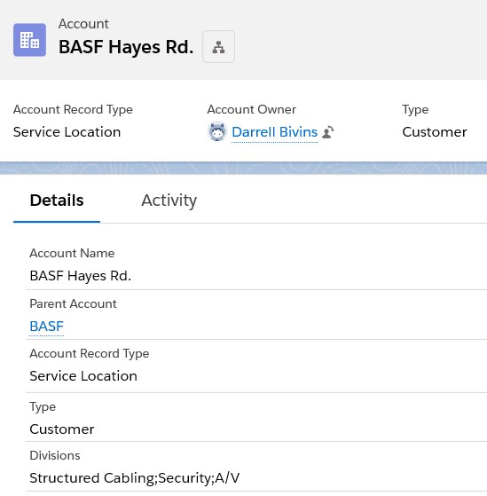
Task: Click Details section 'Customer' type value
Action: click(62, 429)
